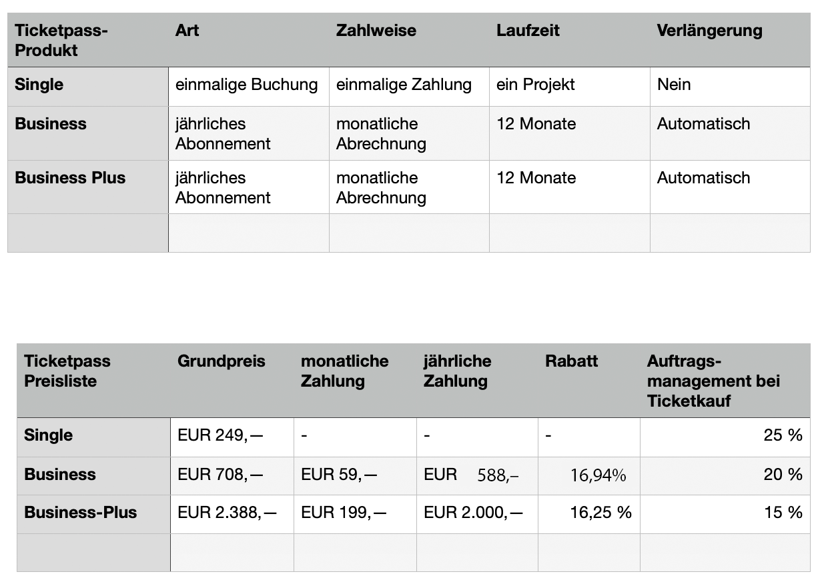Click the "Laufzeit" column header

(x=528, y=31)
